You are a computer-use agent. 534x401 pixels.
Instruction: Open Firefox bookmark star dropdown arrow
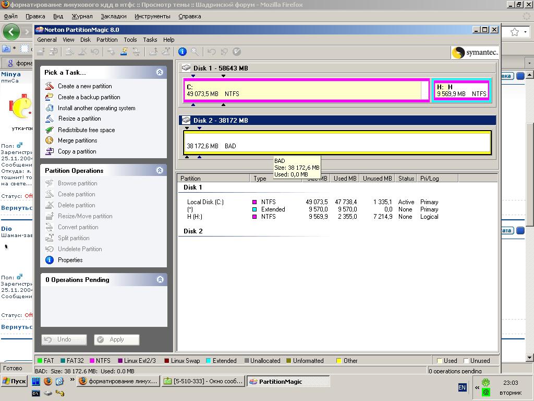coord(526,32)
